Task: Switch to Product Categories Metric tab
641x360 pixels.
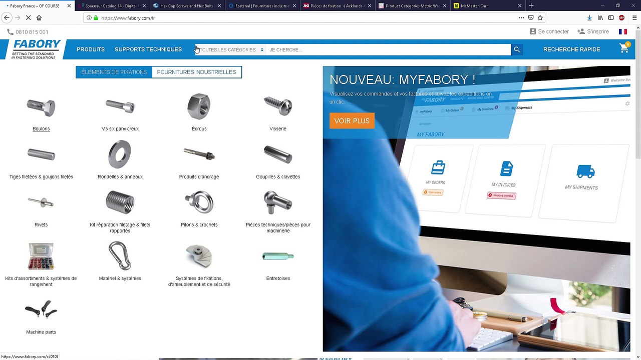Action: pyautogui.click(x=413, y=5)
